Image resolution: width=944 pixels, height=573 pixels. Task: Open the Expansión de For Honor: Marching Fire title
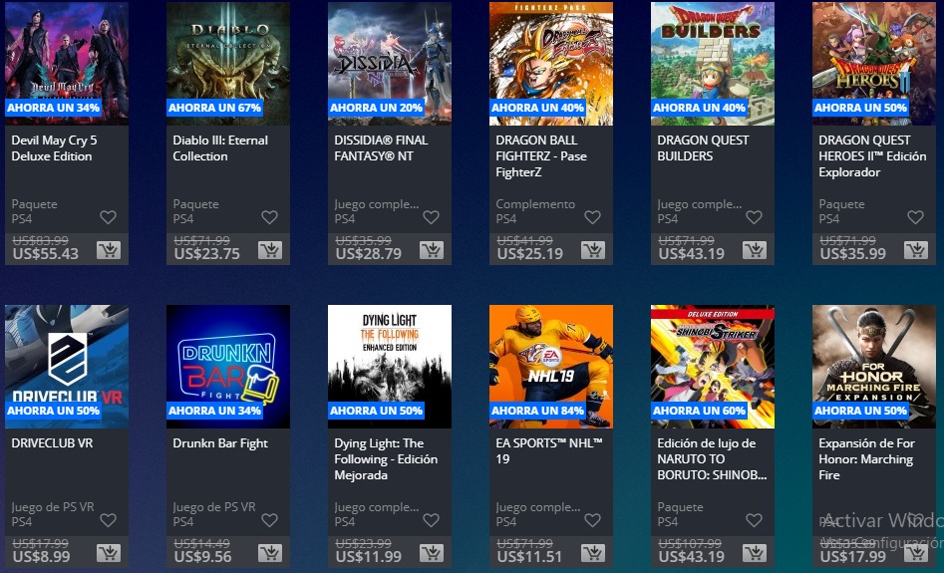tap(866, 458)
